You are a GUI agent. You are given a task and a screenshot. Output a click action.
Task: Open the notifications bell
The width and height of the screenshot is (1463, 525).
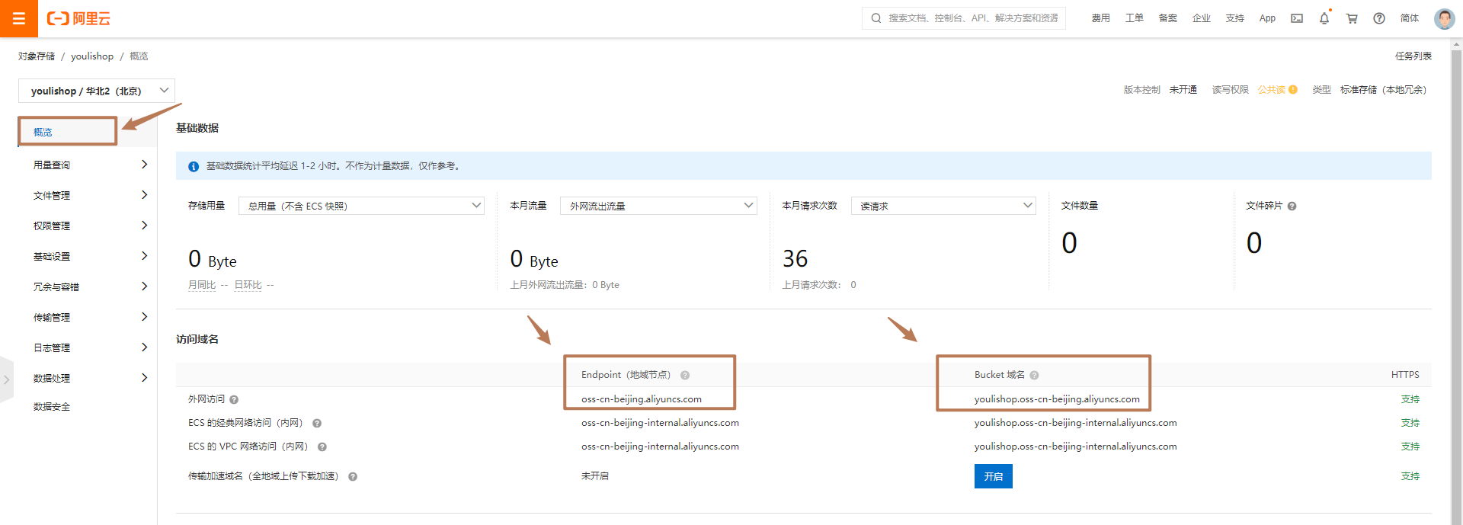1324,18
